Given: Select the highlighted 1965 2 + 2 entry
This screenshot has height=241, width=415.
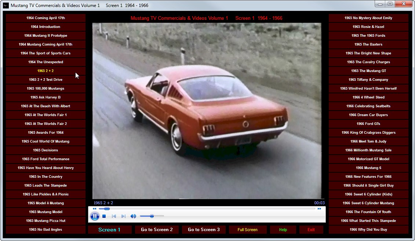Looking at the screenshot, I should (45, 71).
